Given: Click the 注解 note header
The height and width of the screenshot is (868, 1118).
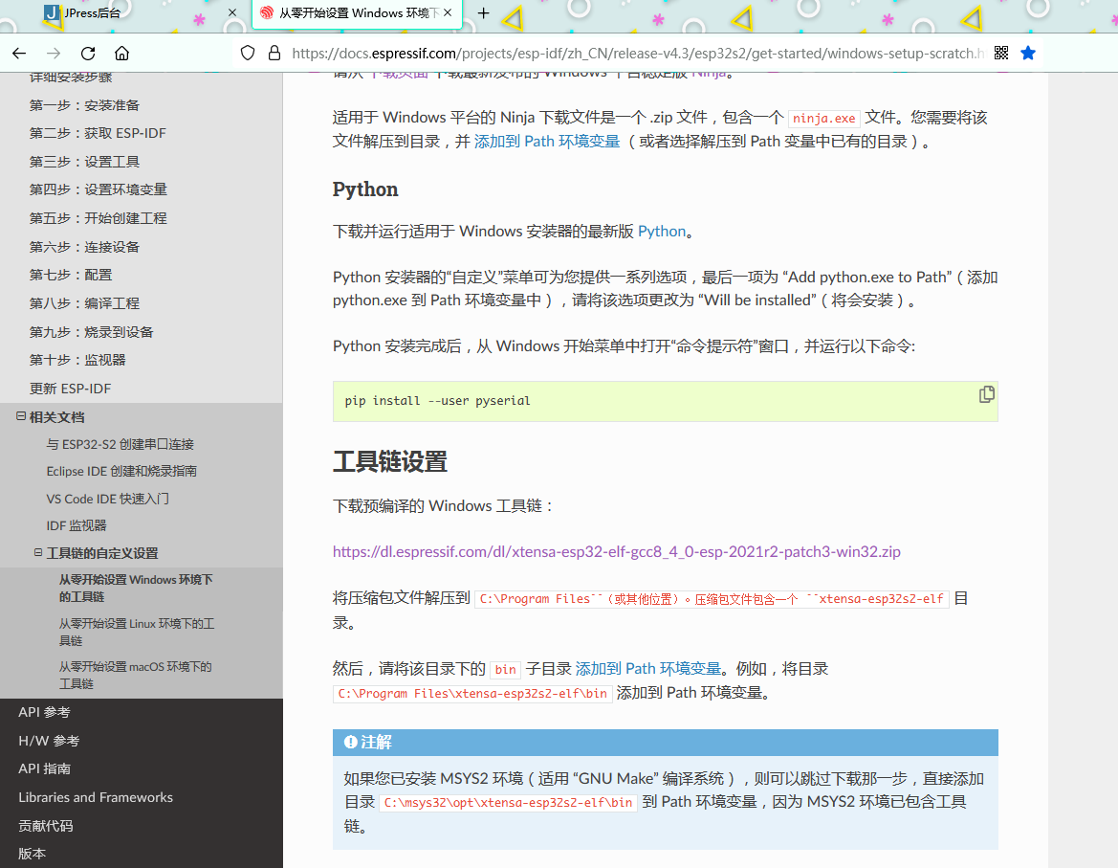Looking at the screenshot, I should coord(666,743).
